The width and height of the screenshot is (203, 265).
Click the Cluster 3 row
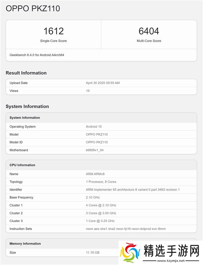coord(101,221)
